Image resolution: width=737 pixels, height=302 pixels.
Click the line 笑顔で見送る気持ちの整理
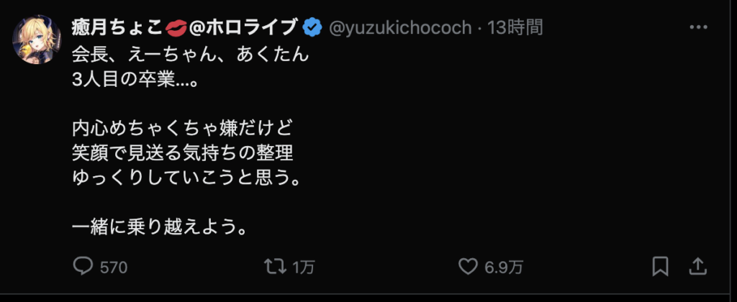pyautogui.click(x=184, y=153)
